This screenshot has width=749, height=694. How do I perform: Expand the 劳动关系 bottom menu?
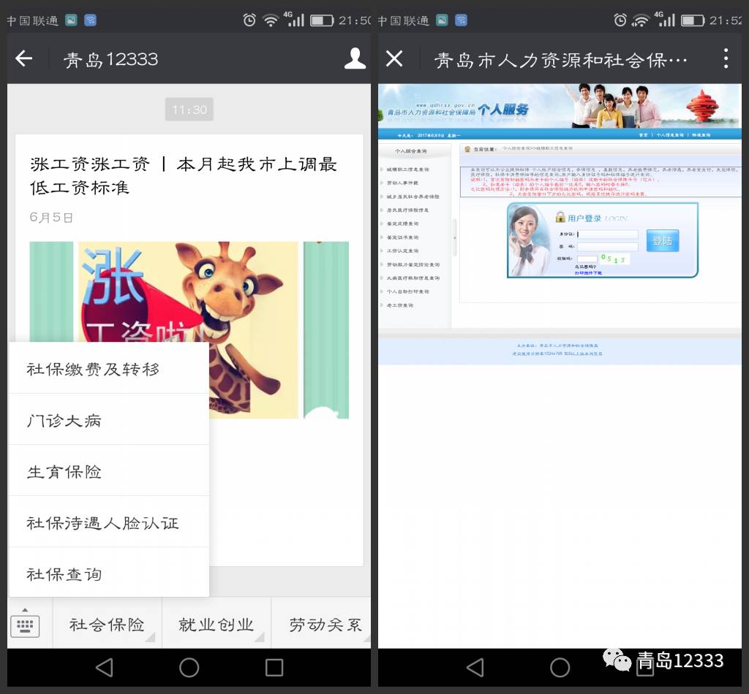pyautogui.click(x=325, y=625)
